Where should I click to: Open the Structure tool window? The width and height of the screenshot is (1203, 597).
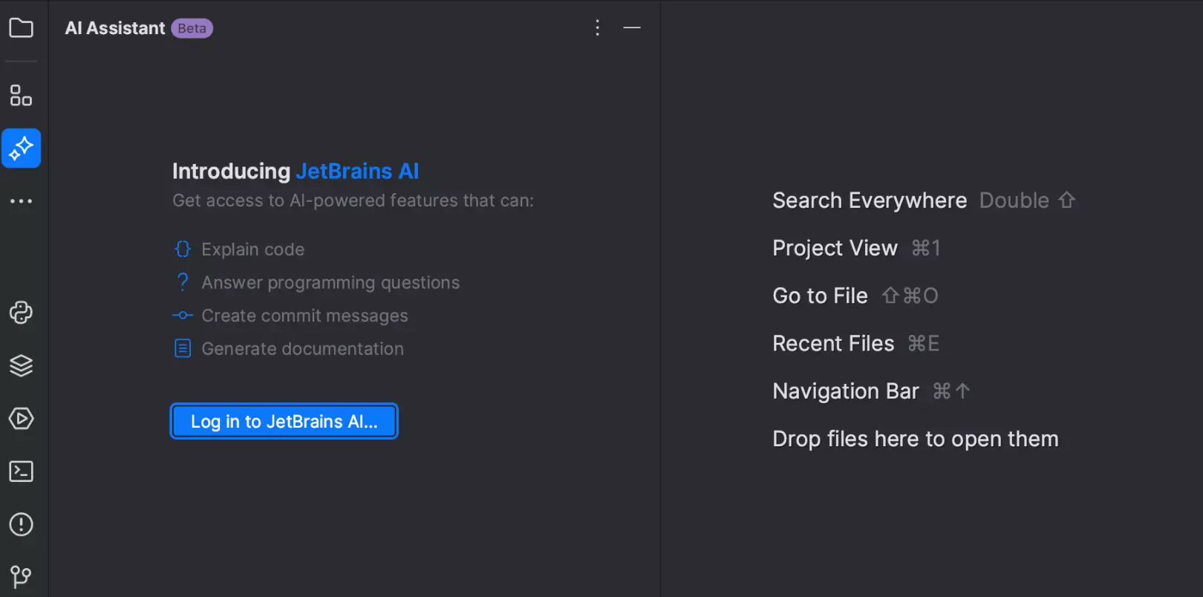click(x=21, y=96)
